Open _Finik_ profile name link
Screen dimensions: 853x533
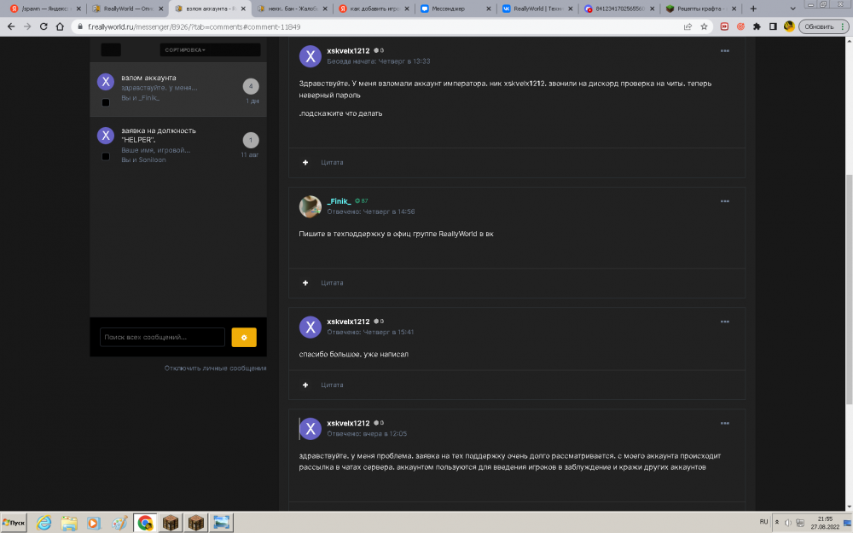[x=339, y=201]
